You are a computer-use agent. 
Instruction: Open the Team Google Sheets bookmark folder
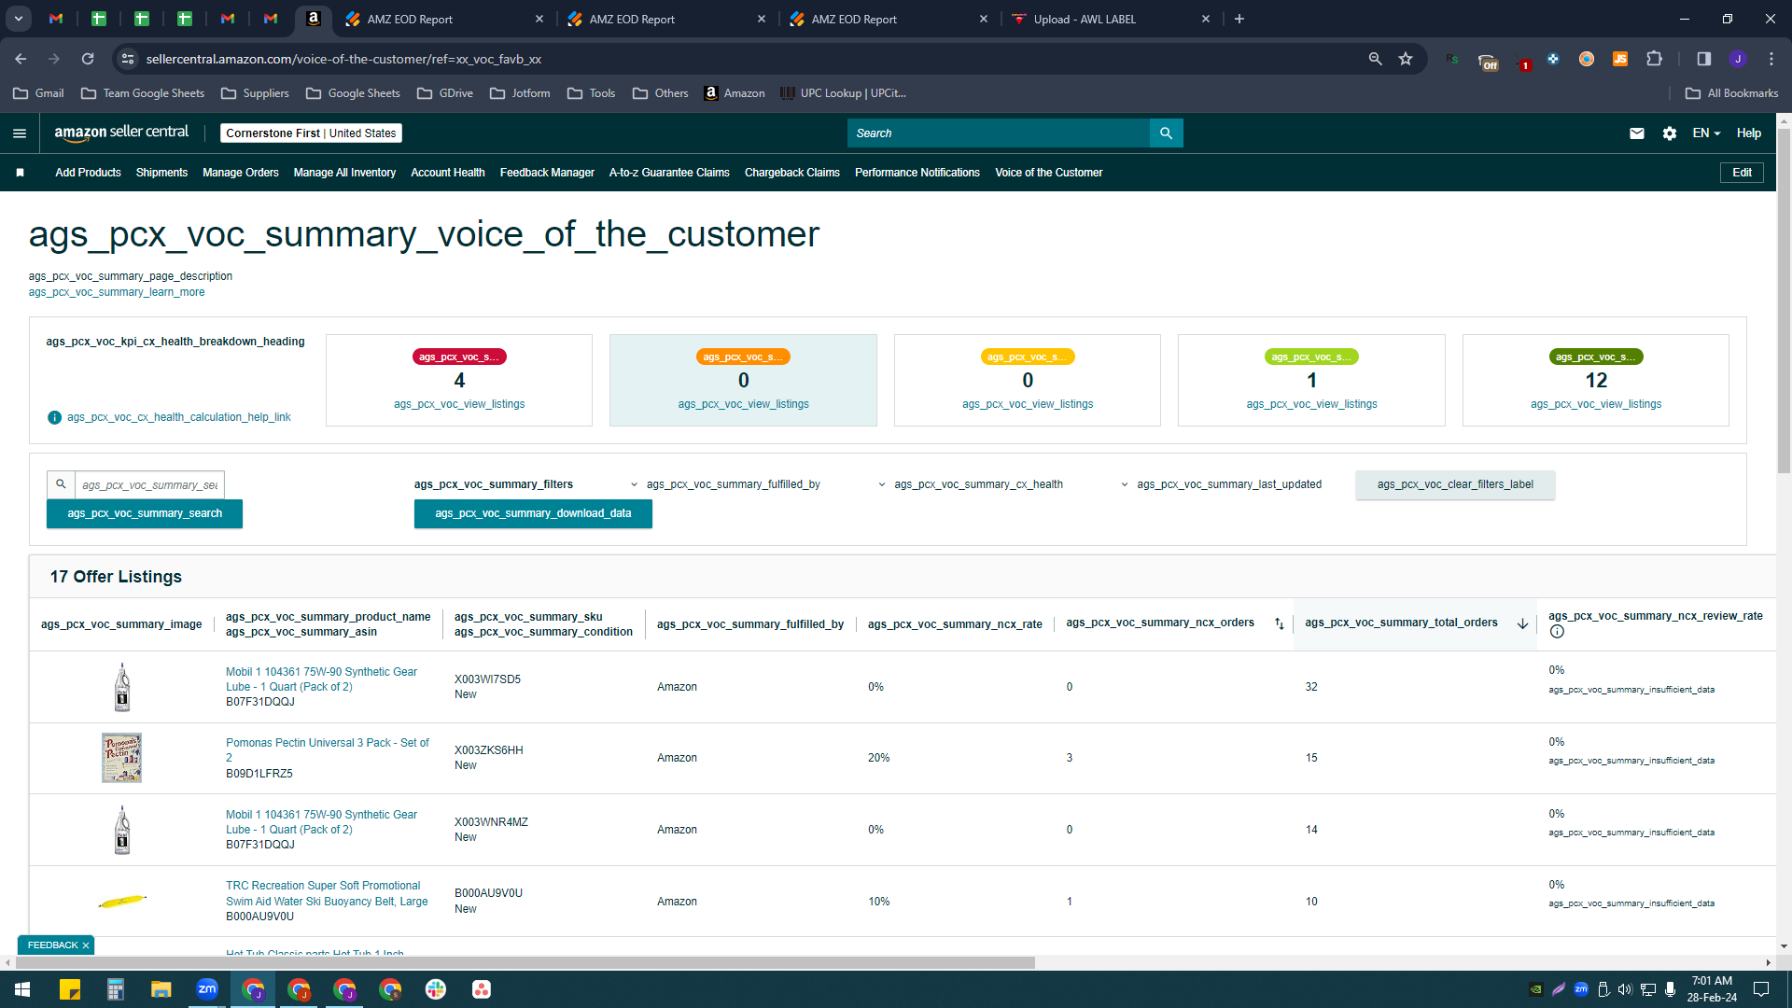[143, 93]
